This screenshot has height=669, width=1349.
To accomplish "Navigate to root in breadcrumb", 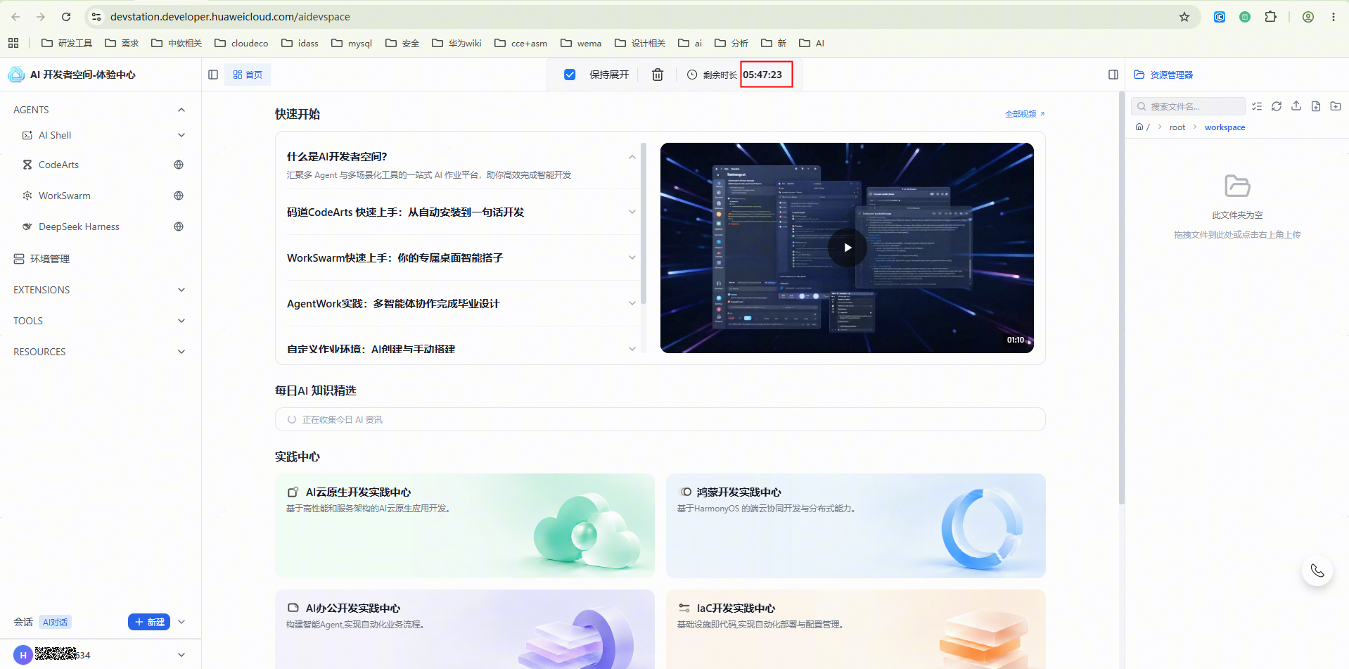I will [1177, 127].
